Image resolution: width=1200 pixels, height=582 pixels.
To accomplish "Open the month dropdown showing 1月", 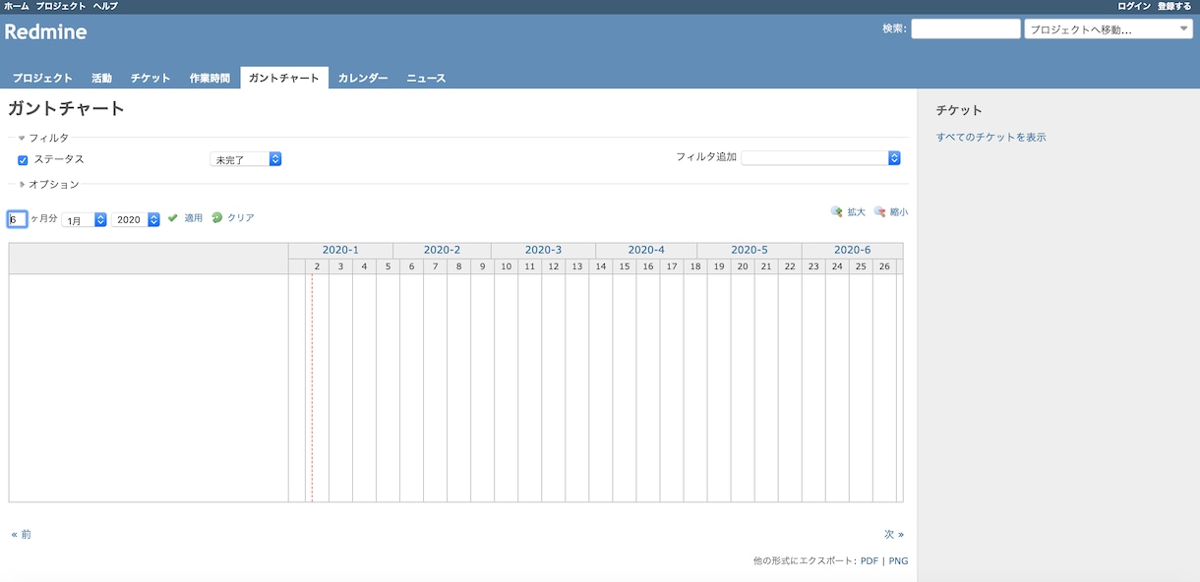I will pos(84,220).
